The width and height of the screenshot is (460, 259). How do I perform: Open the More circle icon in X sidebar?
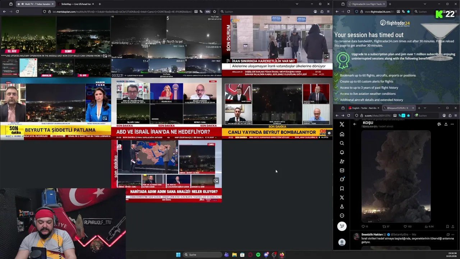(x=342, y=215)
